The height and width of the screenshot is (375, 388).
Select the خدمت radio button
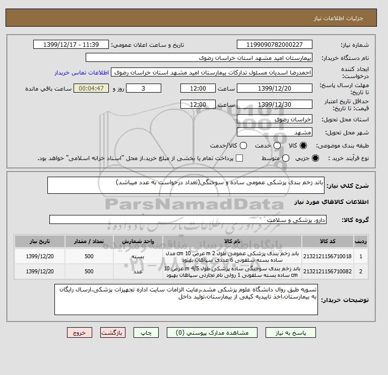point(277,145)
